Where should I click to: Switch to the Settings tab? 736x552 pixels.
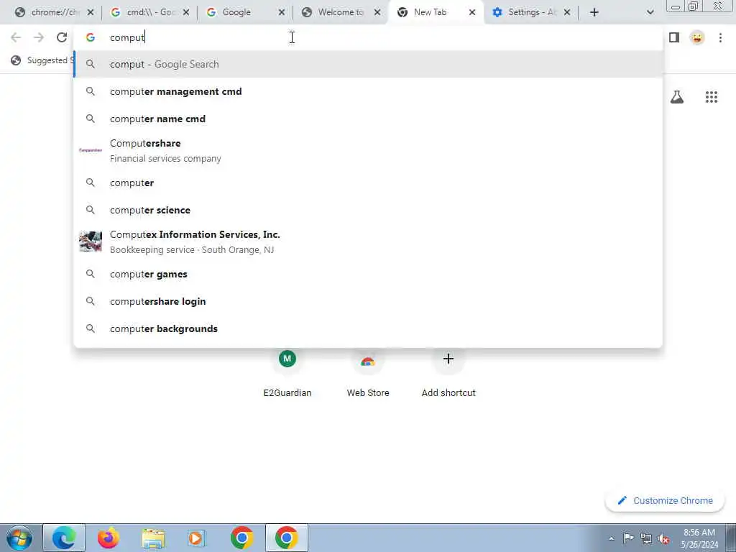point(530,13)
